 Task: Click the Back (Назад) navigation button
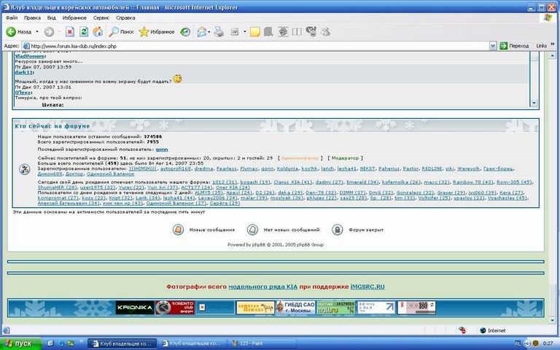[19, 32]
